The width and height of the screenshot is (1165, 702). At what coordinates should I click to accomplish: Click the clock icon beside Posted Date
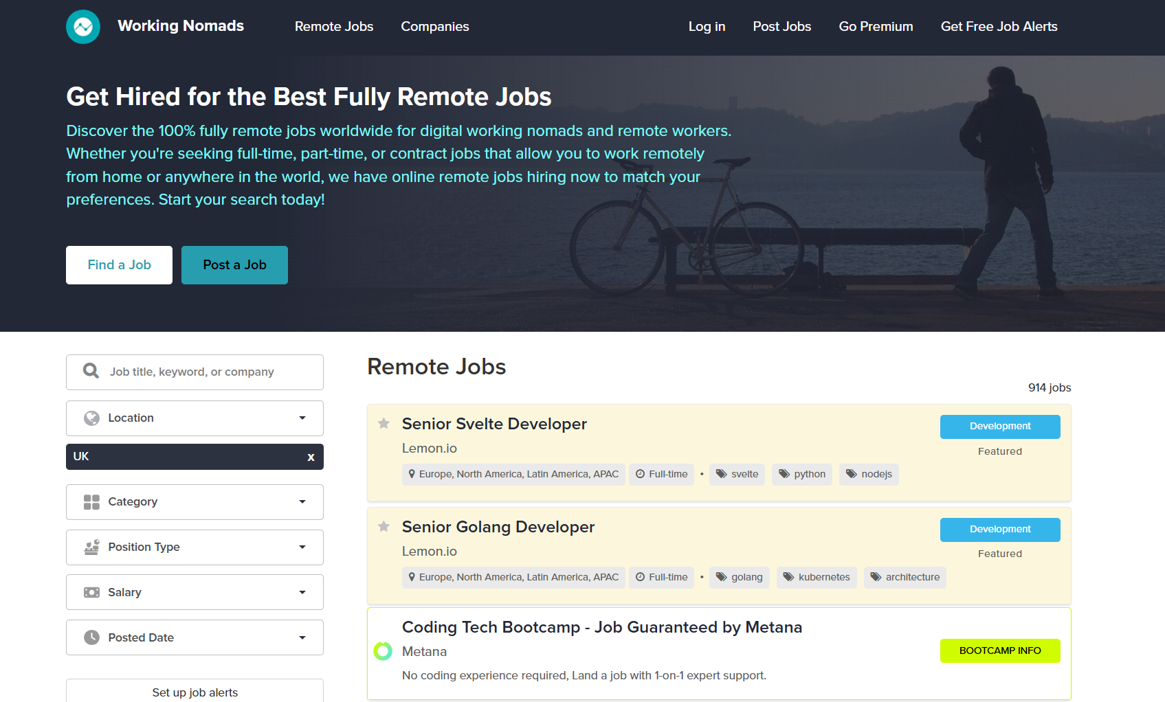91,637
